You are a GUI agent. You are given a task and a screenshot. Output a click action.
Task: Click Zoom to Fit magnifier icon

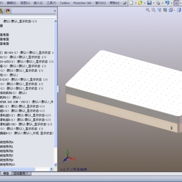[x=148, y=10]
